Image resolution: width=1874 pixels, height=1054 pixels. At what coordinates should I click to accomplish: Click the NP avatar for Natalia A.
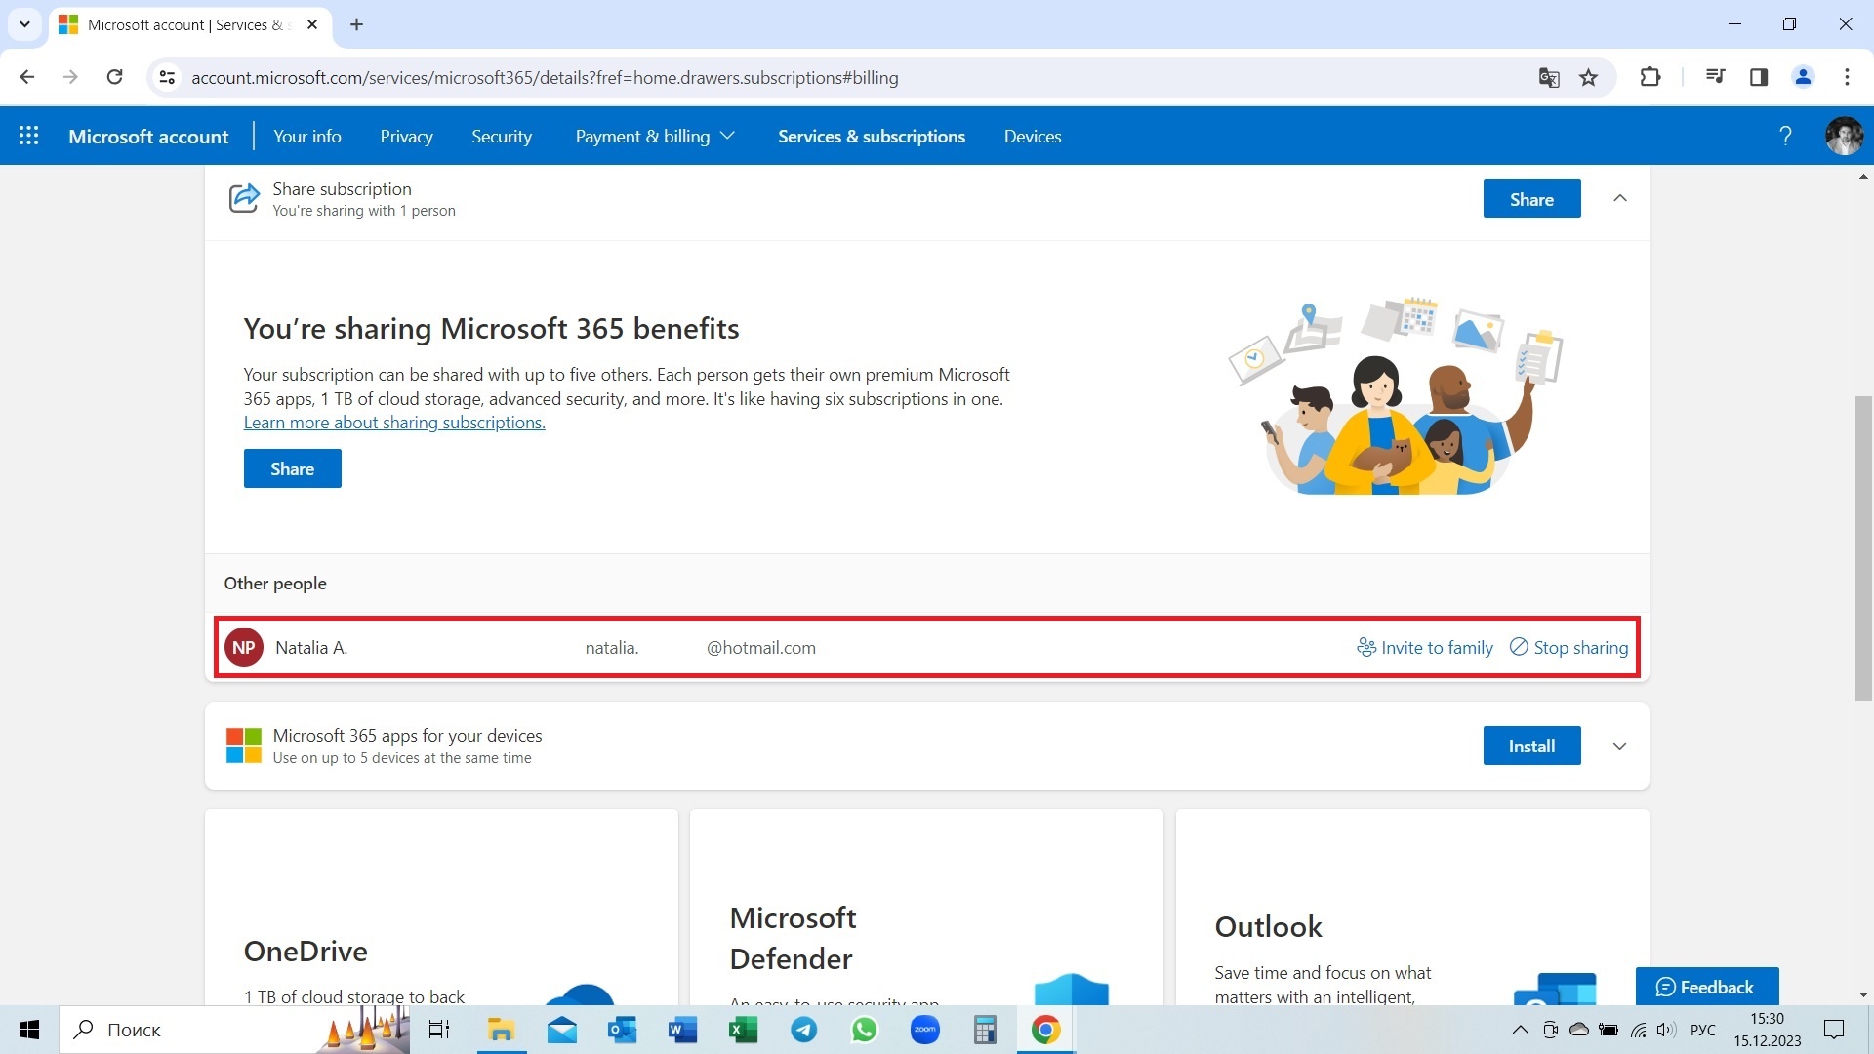tap(244, 647)
